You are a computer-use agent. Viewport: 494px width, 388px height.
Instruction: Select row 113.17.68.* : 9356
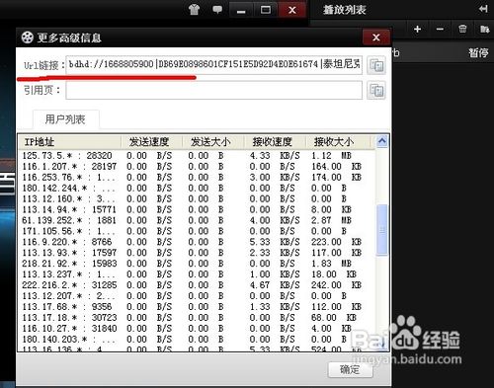197,306
